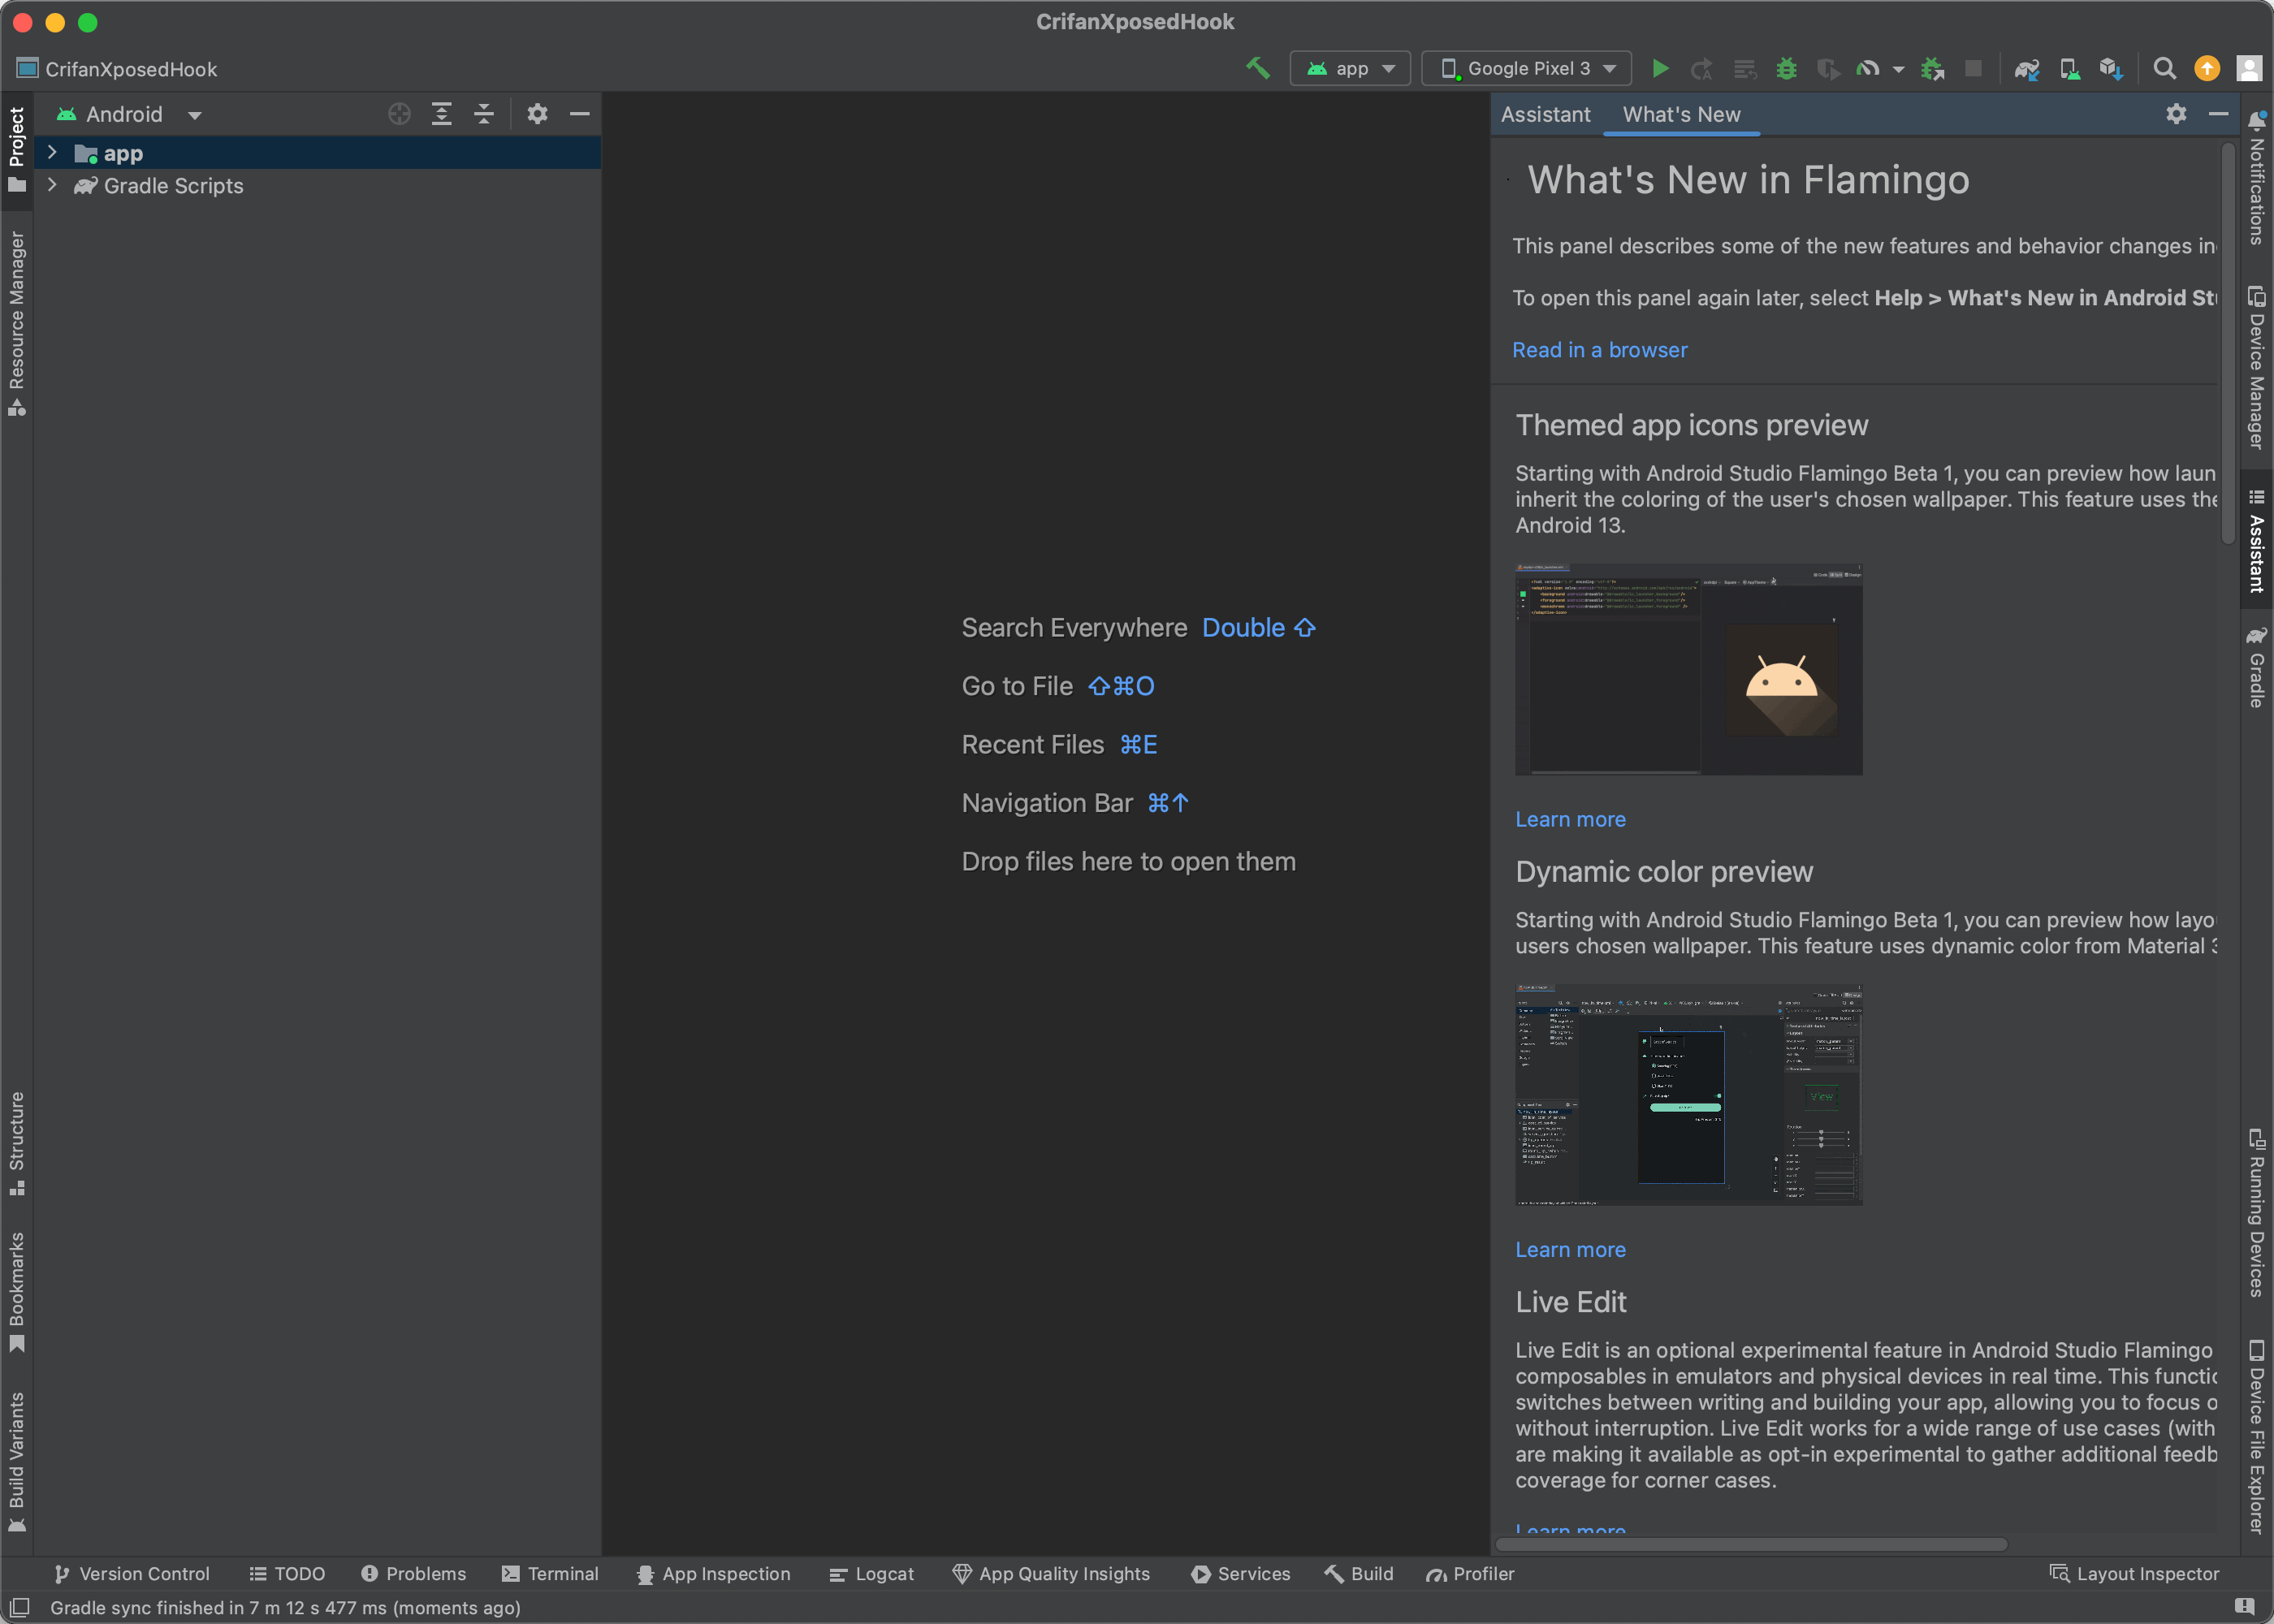The height and width of the screenshot is (1624, 2274).
Task: Click the Themed app icons preview thumbnail
Action: tap(1688, 669)
